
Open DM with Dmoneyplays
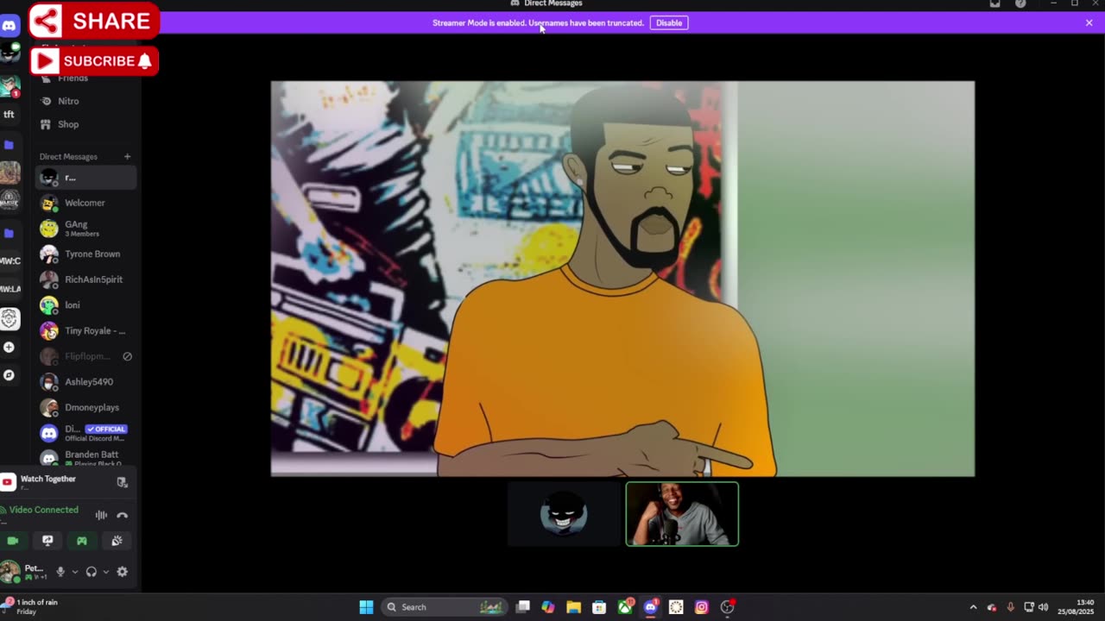tap(85, 407)
